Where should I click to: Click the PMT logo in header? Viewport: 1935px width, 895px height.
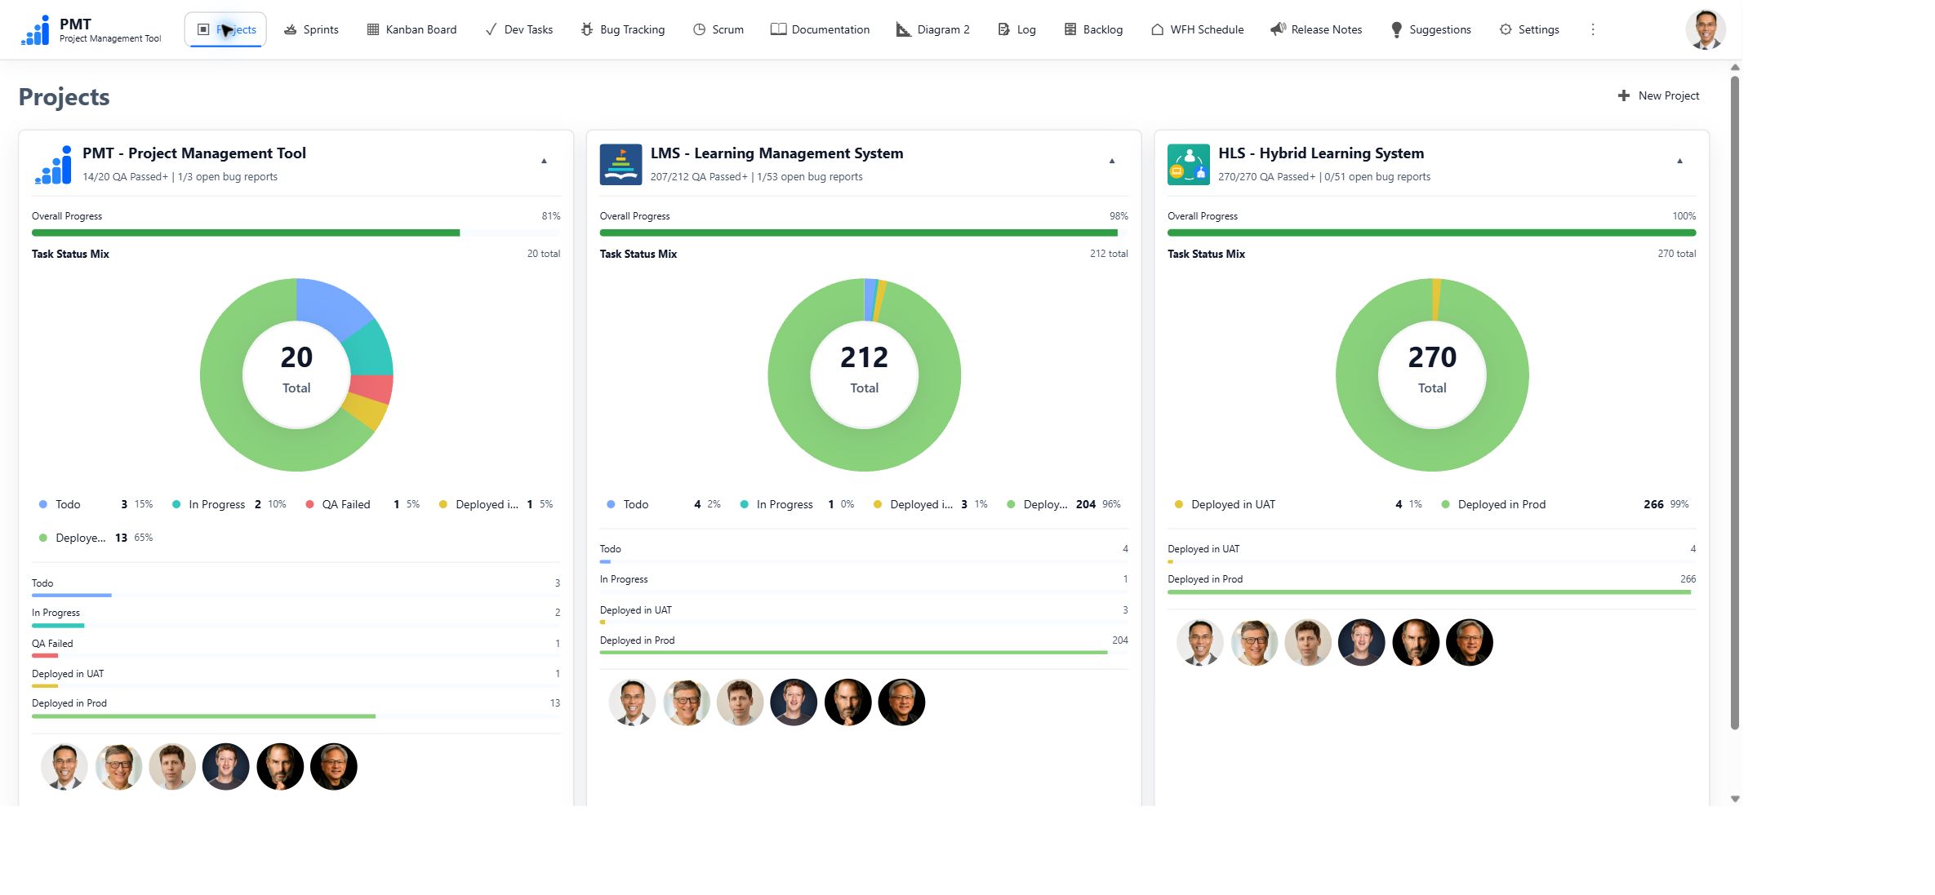(x=35, y=30)
